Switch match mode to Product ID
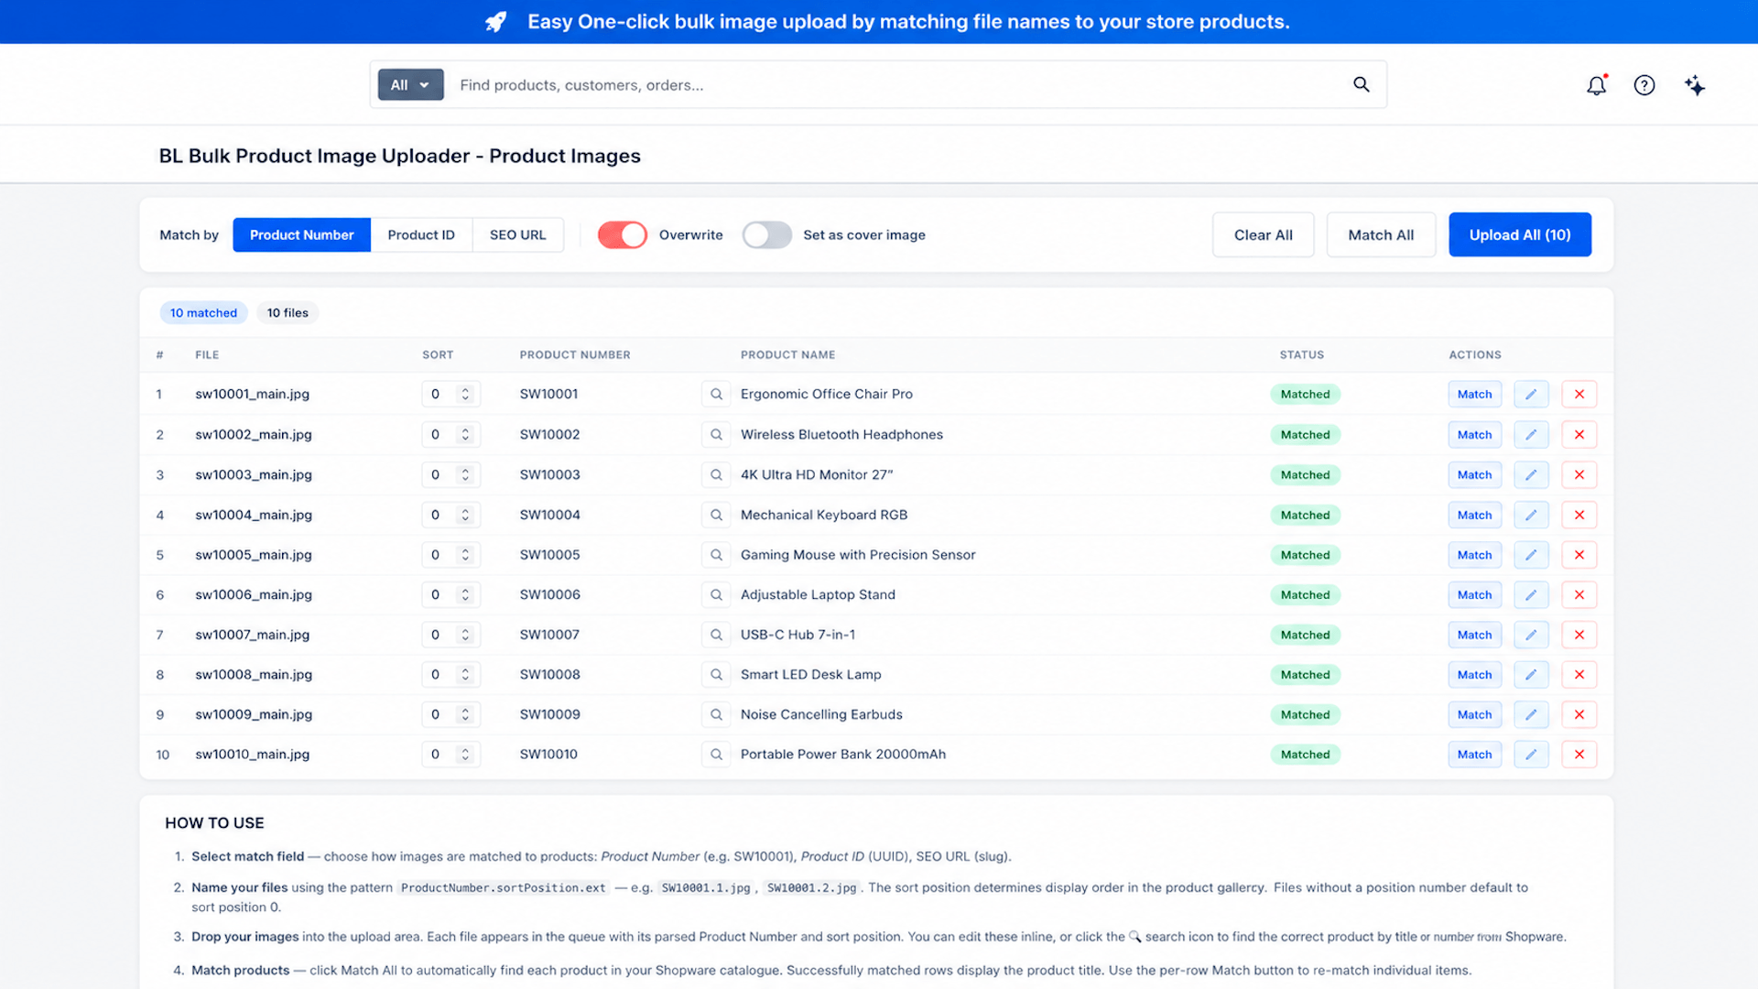Image resolution: width=1758 pixels, height=989 pixels. (x=421, y=235)
